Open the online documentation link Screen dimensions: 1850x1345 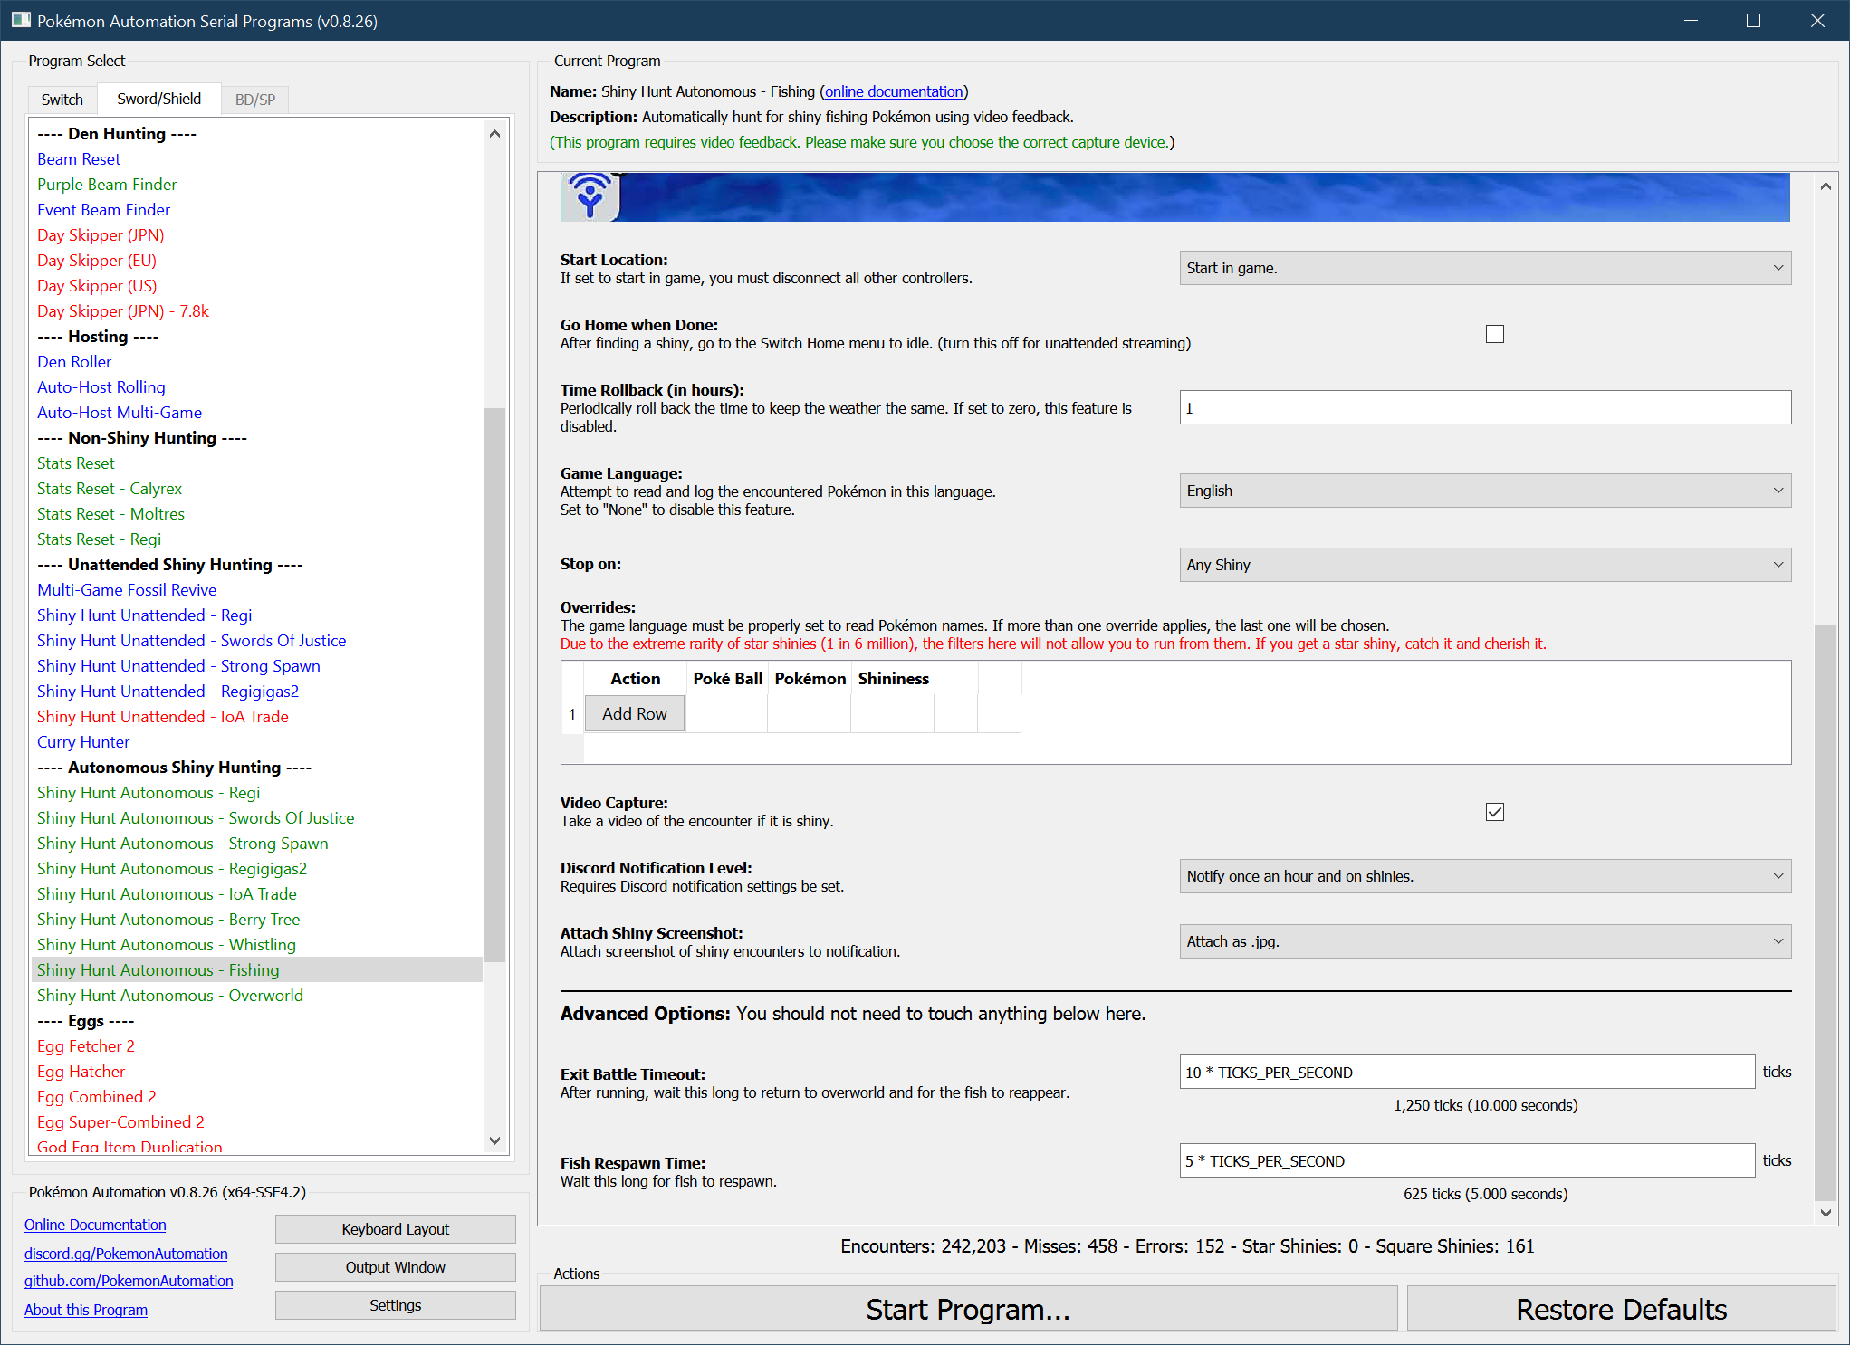tap(893, 91)
